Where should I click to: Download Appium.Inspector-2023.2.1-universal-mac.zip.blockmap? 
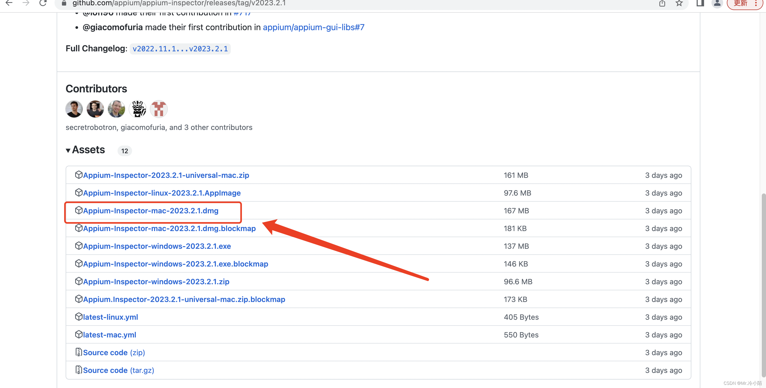coord(184,299)
